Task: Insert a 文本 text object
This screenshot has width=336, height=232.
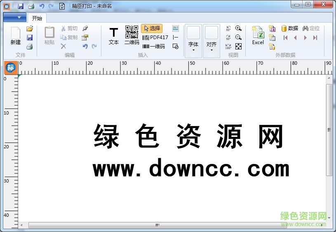Action: (113, 36)
